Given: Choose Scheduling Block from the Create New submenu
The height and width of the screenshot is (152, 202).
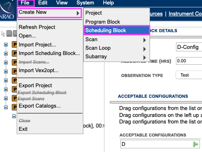Looking at the screenshot, I should 117,31.
